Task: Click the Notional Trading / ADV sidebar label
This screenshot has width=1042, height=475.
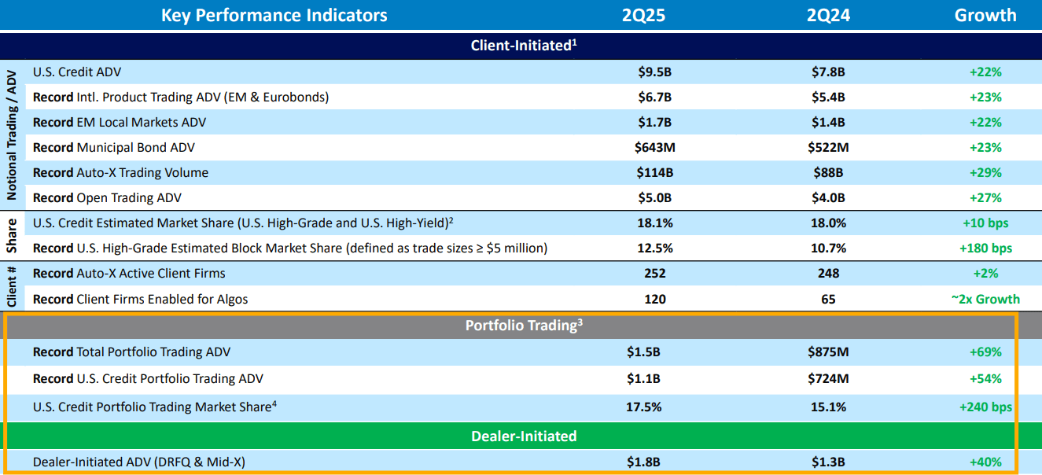Action: (12, 134)
